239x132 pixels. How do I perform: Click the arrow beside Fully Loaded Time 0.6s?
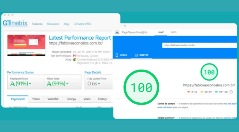pyautogui.click(x=99, y=83)
